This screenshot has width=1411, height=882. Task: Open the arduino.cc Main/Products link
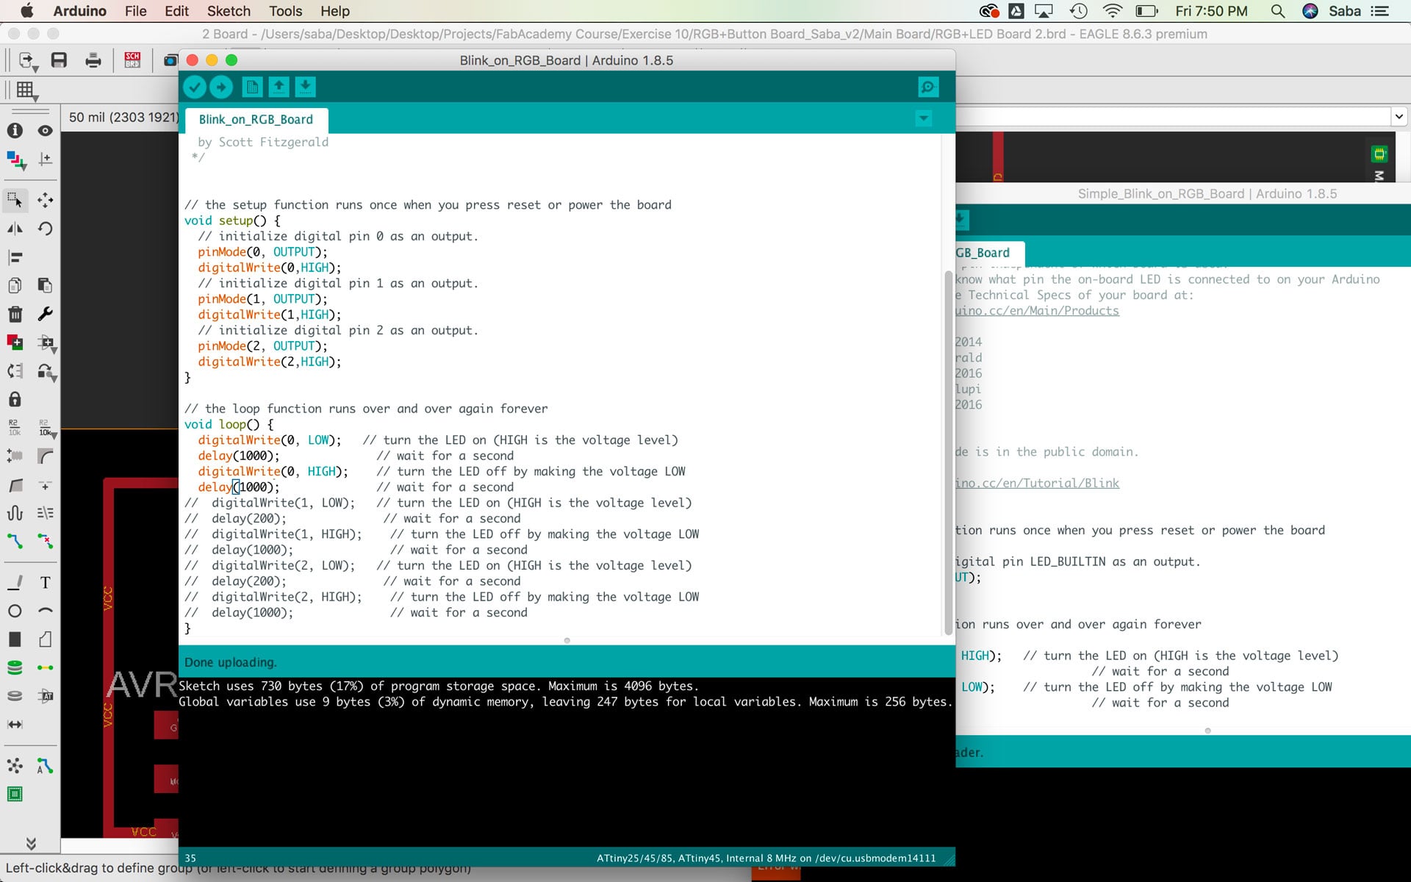(x=1038, y=311)
